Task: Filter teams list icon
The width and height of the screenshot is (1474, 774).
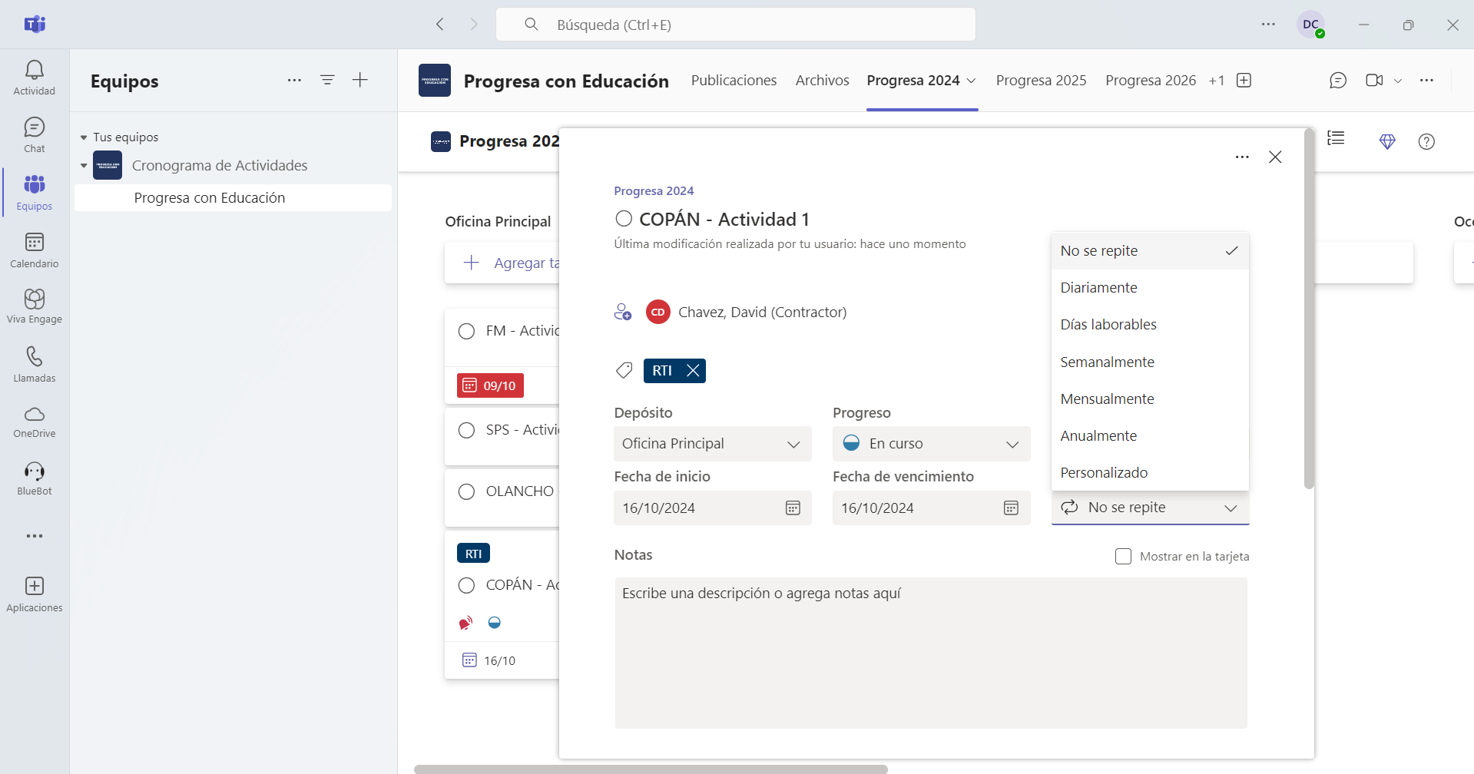Action: 327,80
